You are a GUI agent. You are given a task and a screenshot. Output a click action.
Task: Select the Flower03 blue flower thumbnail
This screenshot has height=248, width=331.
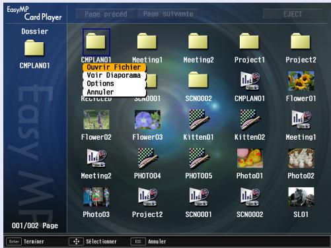147,119
